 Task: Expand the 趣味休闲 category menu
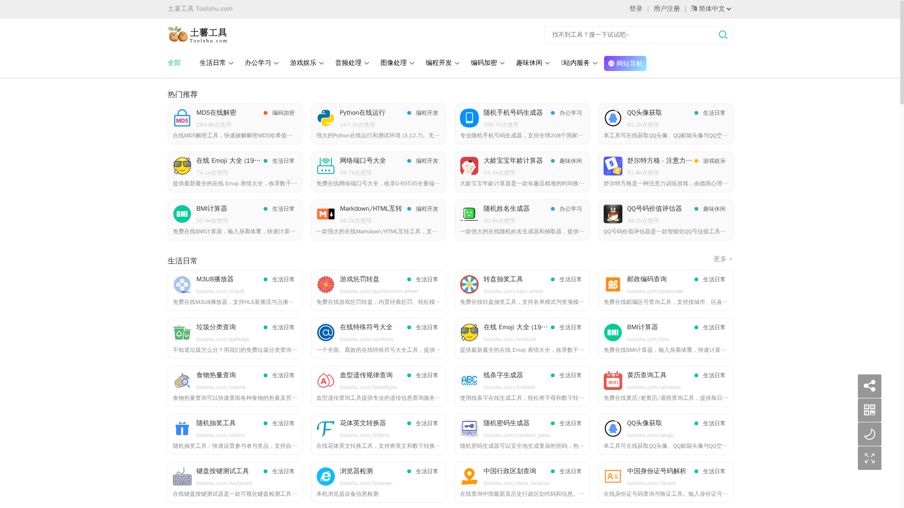coord(533,63)
